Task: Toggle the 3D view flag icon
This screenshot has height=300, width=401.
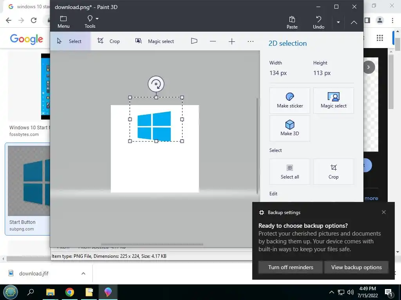Action: (194, 41)
